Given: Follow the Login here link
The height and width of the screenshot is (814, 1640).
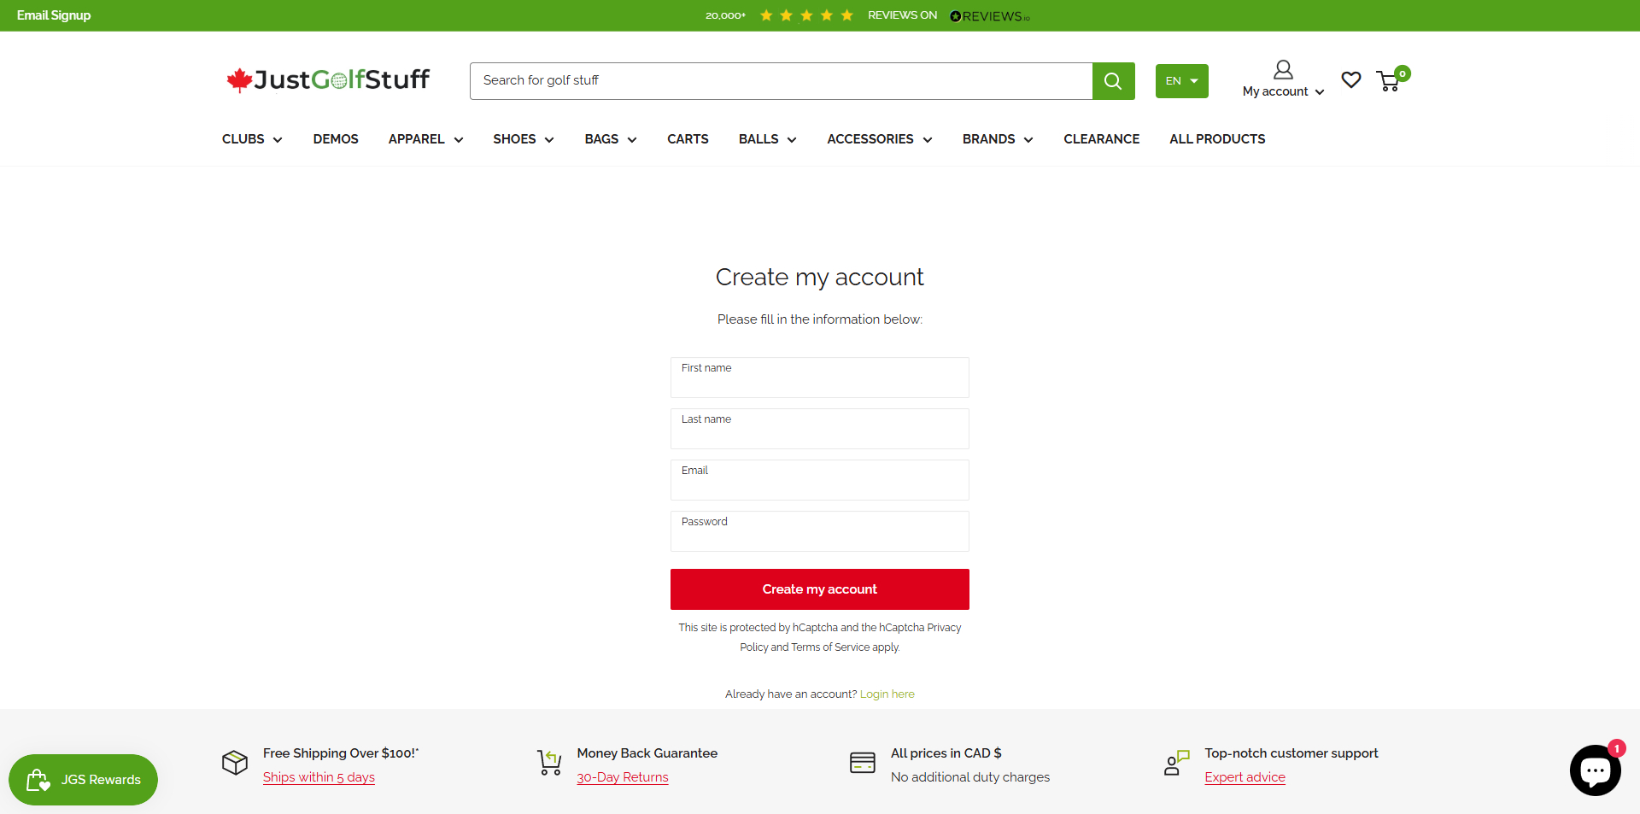Looking at the screenshot, I should (887, 694).
